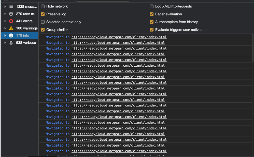Image resolution: width=254 pixels, height=157 pixels.
Task: Select the '270 user m…' sidebar filter label
Action: tap(27, 14)
